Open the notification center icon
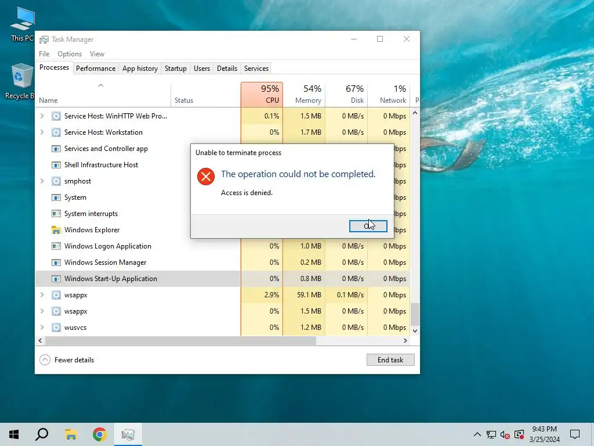Viewport: 594px width, 446px height. (575, 434)
